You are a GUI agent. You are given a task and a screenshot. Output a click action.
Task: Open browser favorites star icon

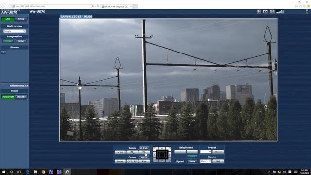300,6
